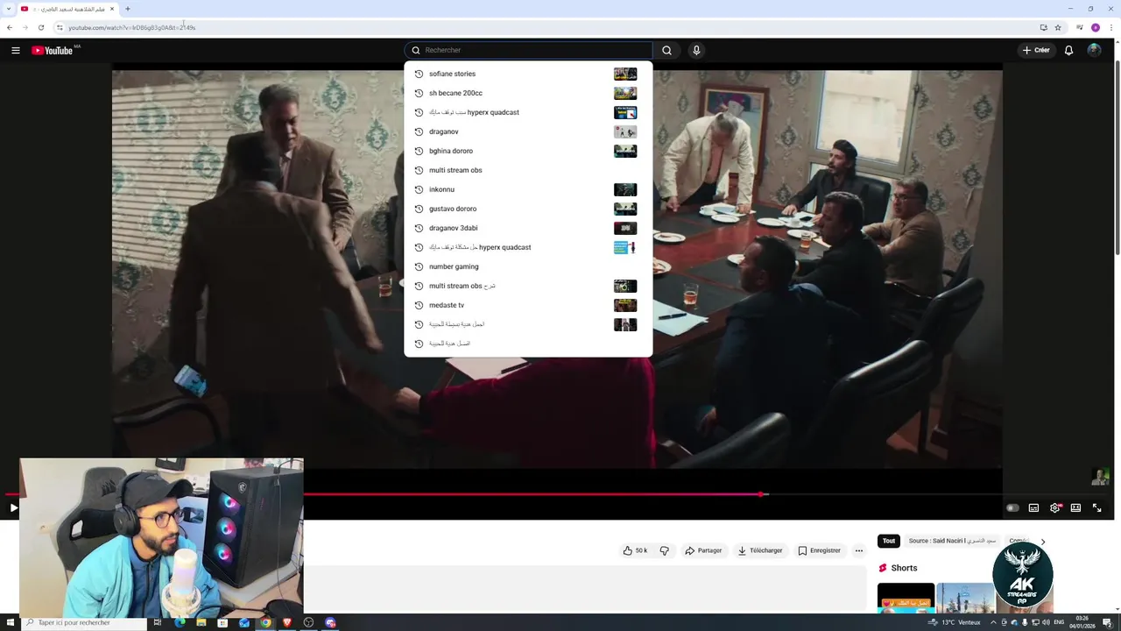Open the Chrome three-dot menu

coord(1110,27)
